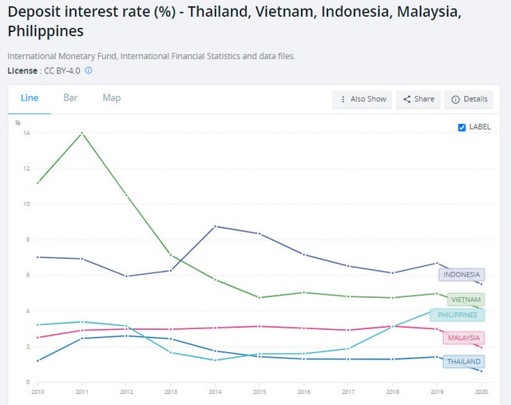Select the Line chart tab
The image size is (511, 405).
click(x=30, y=97)
